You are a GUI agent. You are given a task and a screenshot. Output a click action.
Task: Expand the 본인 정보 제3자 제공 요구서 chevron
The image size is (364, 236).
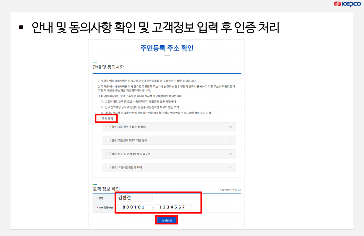(x=231, y=154)
